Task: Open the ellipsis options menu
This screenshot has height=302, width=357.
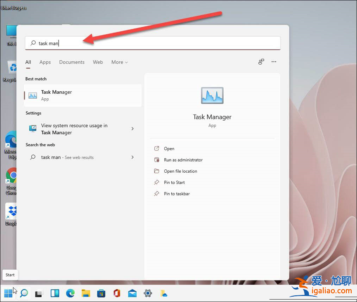Action: point(274,62)
